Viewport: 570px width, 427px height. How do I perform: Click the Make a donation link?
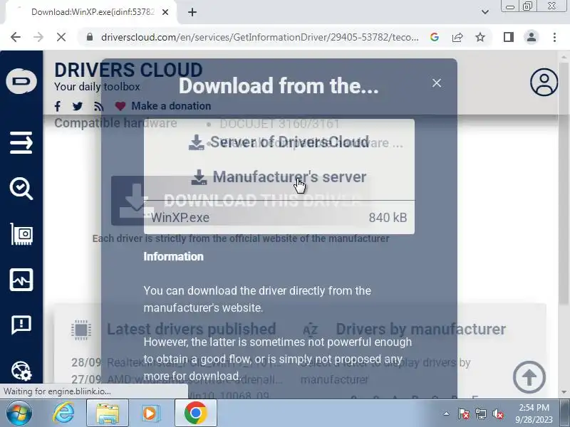[x=171, y=106]
